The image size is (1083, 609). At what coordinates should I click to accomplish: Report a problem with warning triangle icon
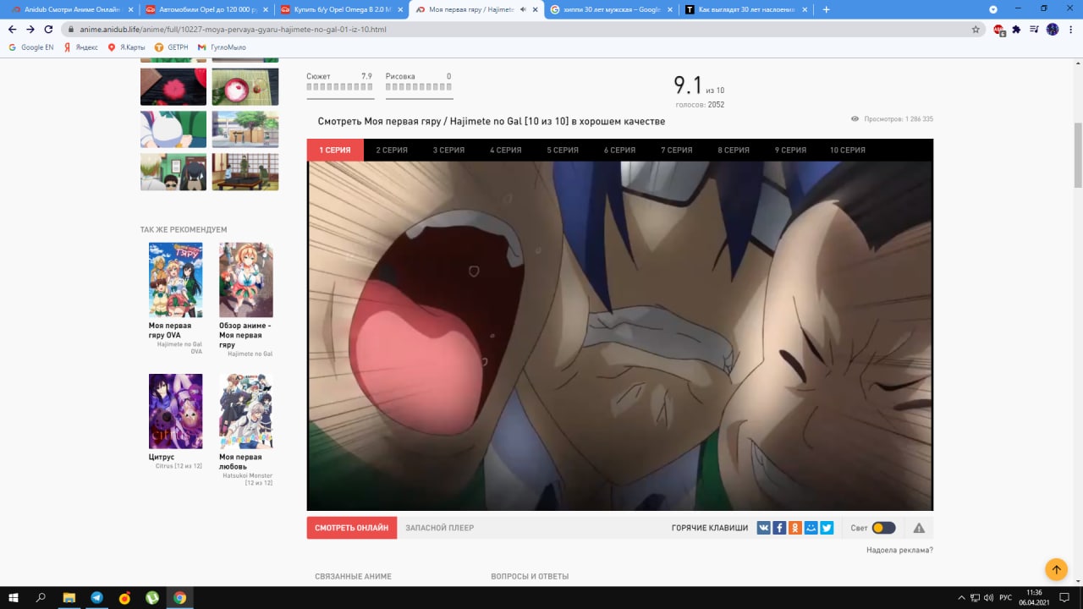(x=919, y=528)
